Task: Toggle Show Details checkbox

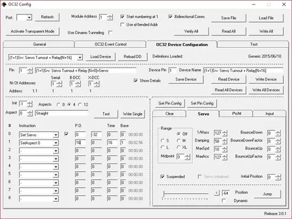Action: [x=135, y=81]
